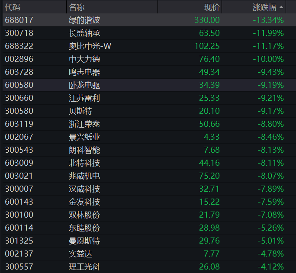
Task: Select stock code 688322
Action: (19, 46)
